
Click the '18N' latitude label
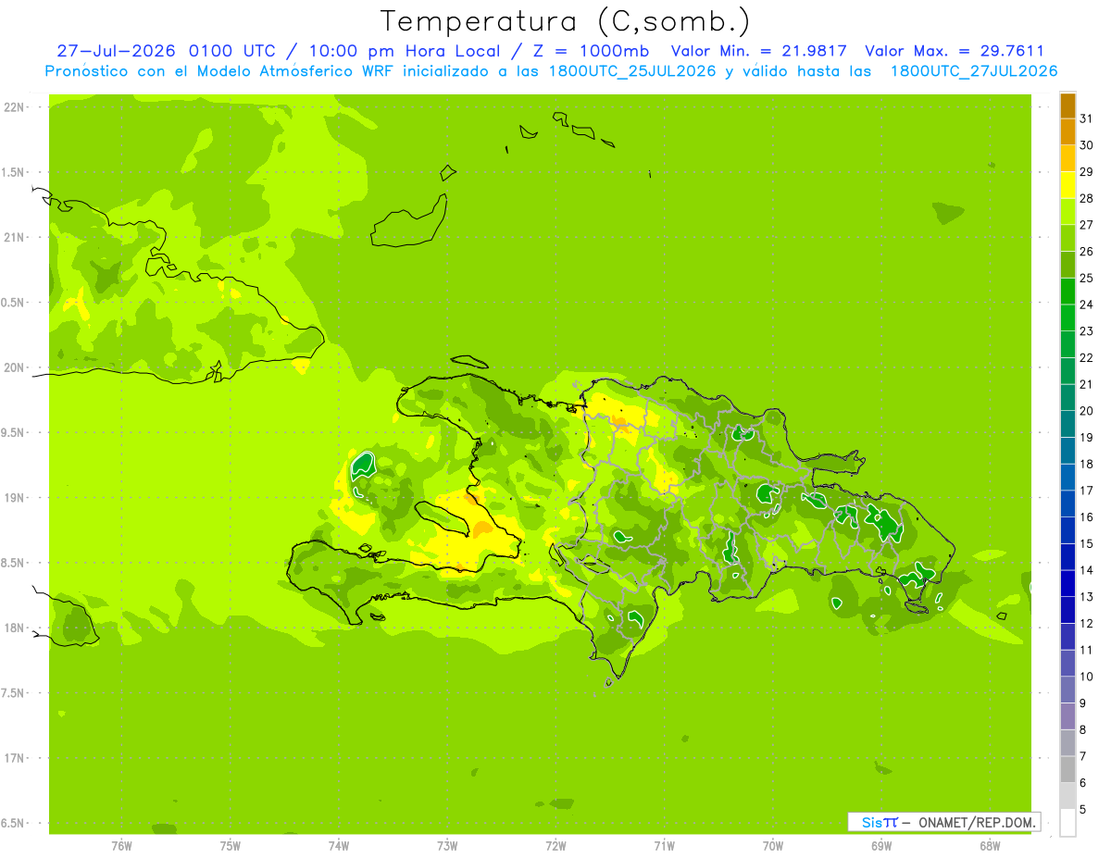point(14,628)
